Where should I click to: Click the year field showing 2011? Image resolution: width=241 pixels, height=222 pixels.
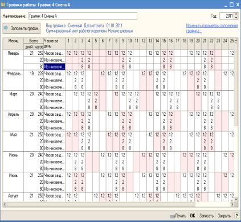point(227,16)
